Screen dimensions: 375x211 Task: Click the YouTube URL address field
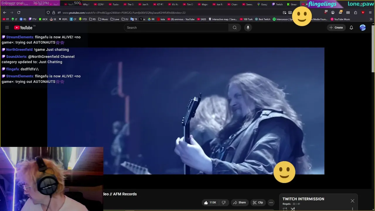(170, 13)
